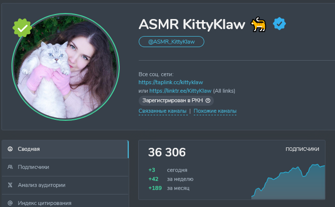Click the blue verification checkmark badge
This screenshot has height=207, width=335.
[x=279, y=24]
